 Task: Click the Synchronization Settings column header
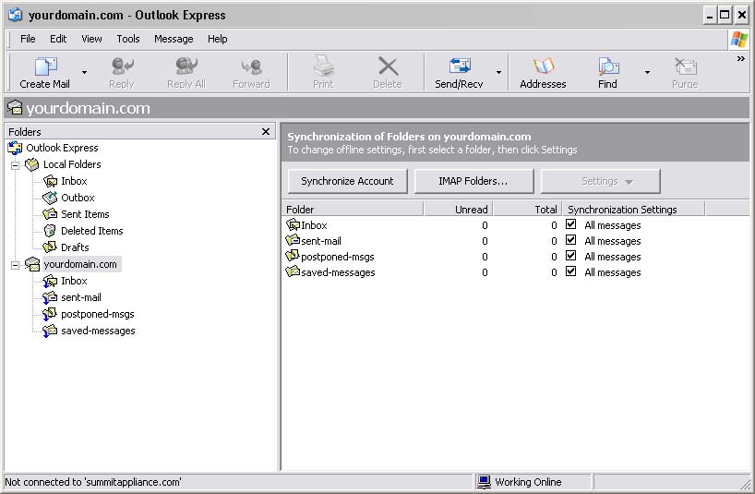(633, 210)
